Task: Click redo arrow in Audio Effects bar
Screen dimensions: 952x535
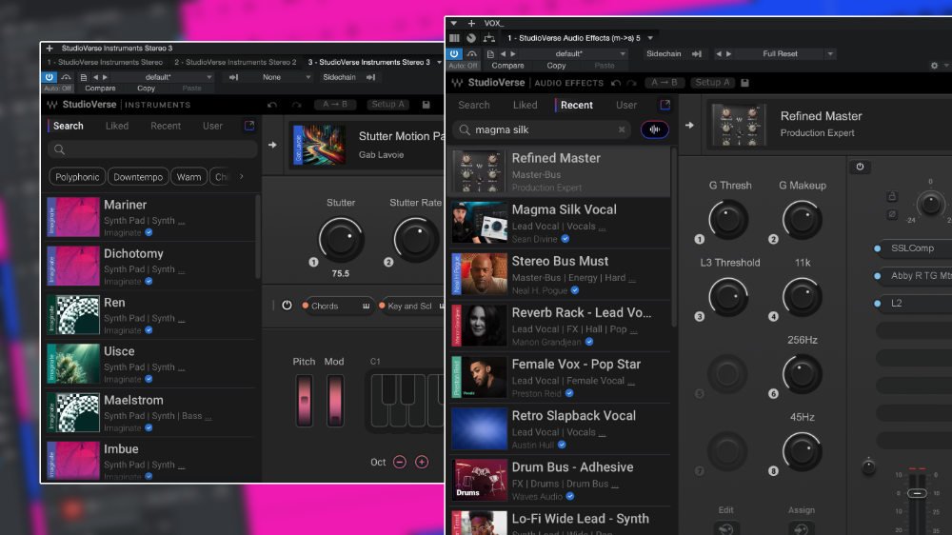Action: (631, 83)
